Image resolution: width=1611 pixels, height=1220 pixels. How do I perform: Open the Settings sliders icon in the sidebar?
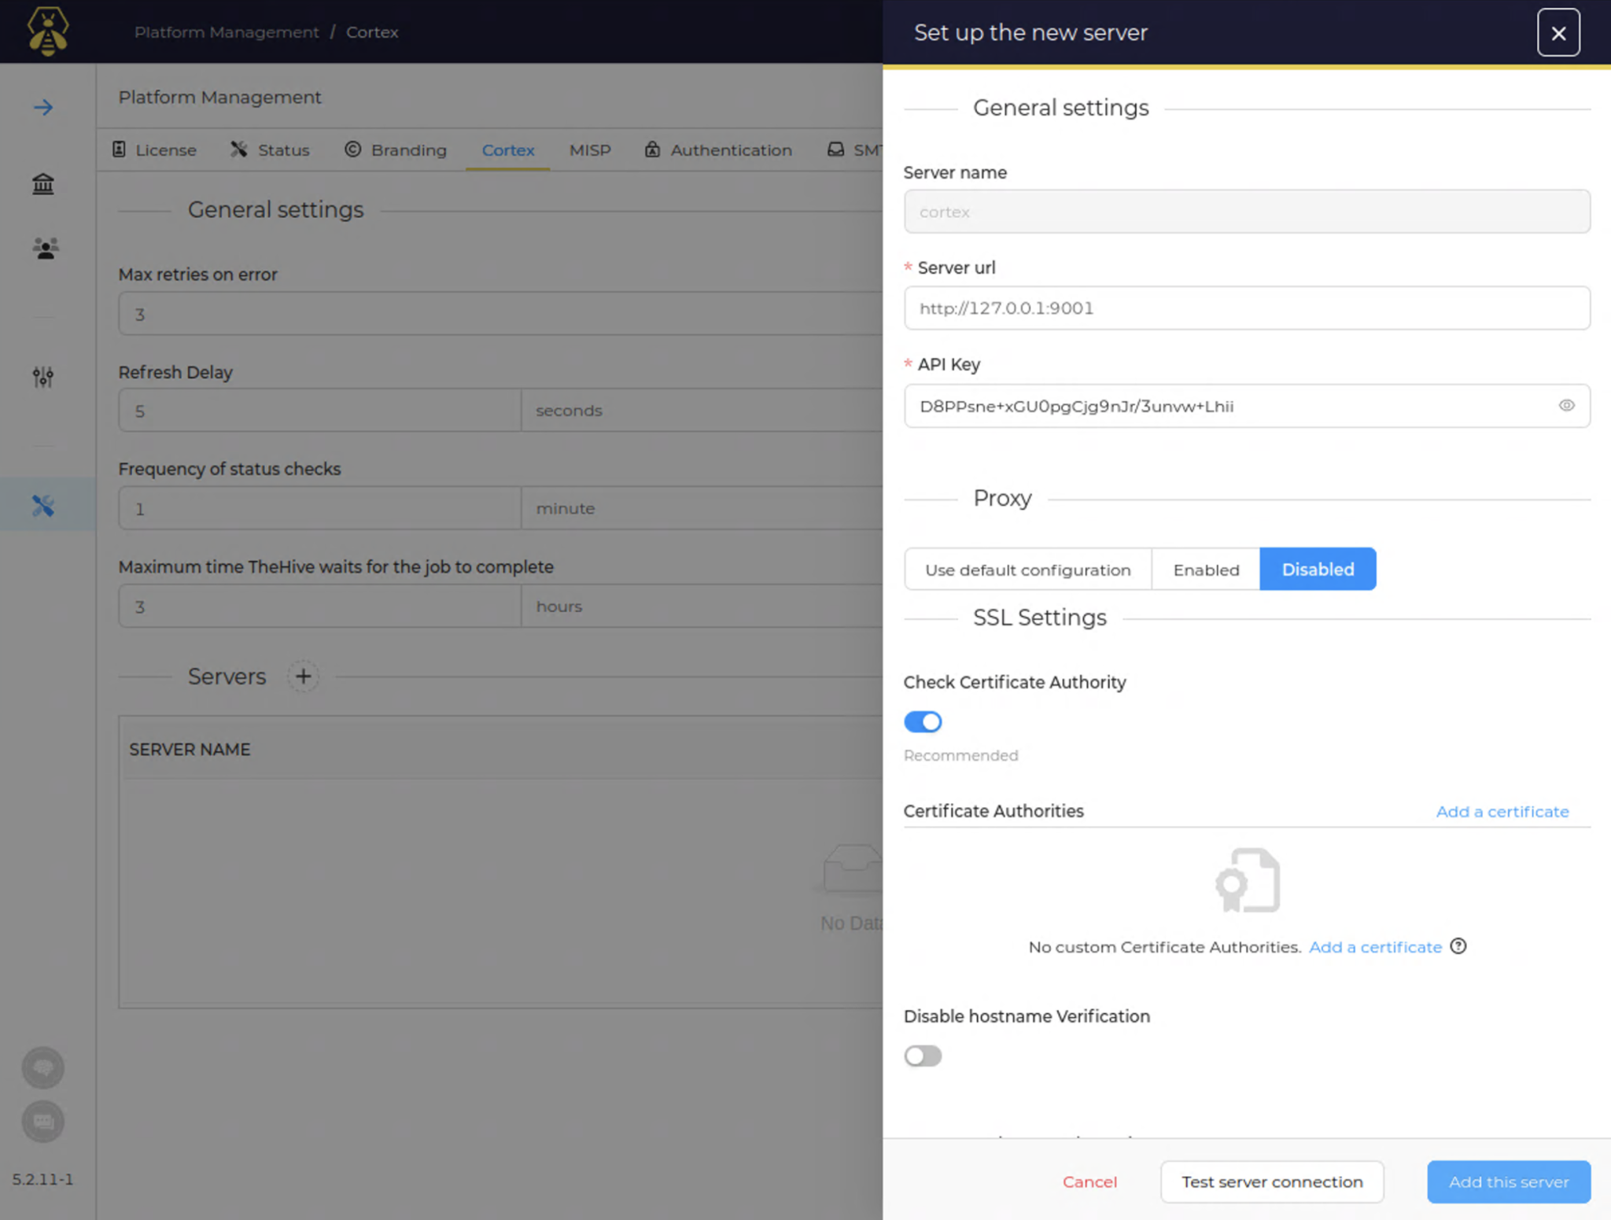coord(42,377)
